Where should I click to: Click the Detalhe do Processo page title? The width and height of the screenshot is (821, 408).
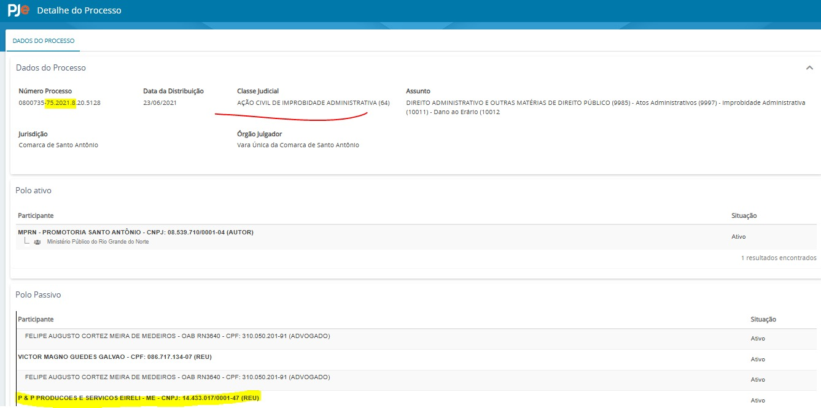coord(79,10)
